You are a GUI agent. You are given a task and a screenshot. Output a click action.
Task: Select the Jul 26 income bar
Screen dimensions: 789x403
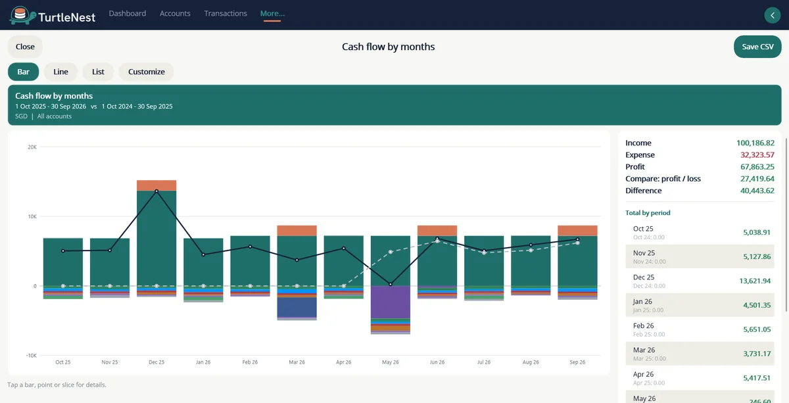point(484,261)
